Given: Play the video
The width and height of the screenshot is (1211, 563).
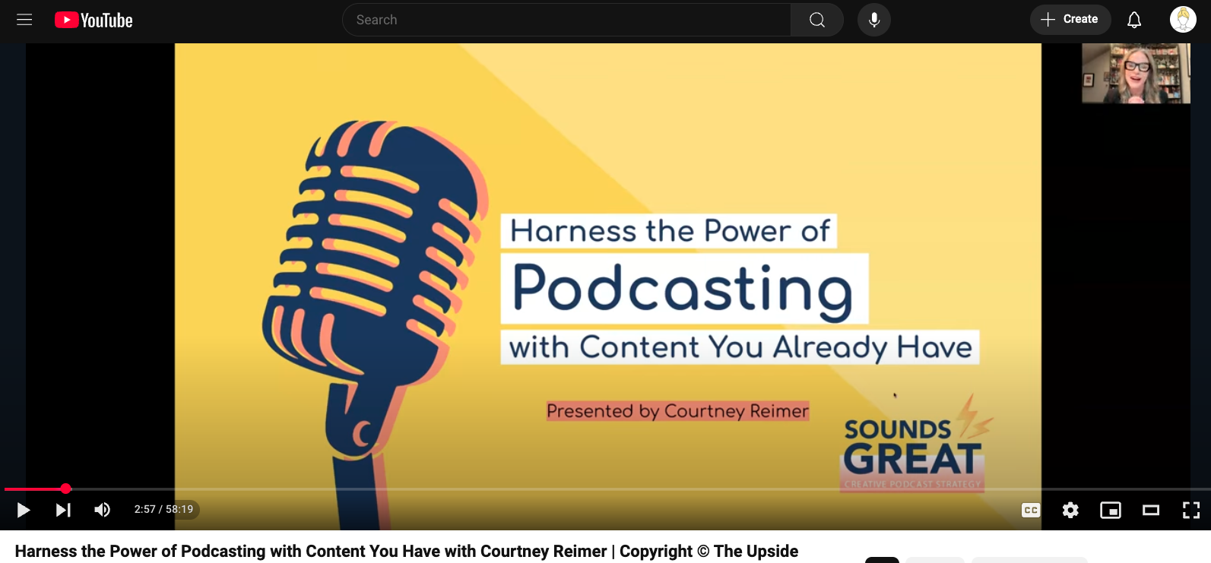Looking at the screenshot, I should click(24, 510).
